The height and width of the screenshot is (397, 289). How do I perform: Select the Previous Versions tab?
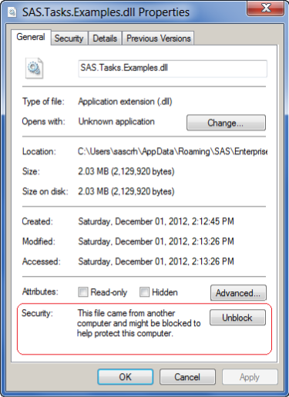tap(158, 39)
